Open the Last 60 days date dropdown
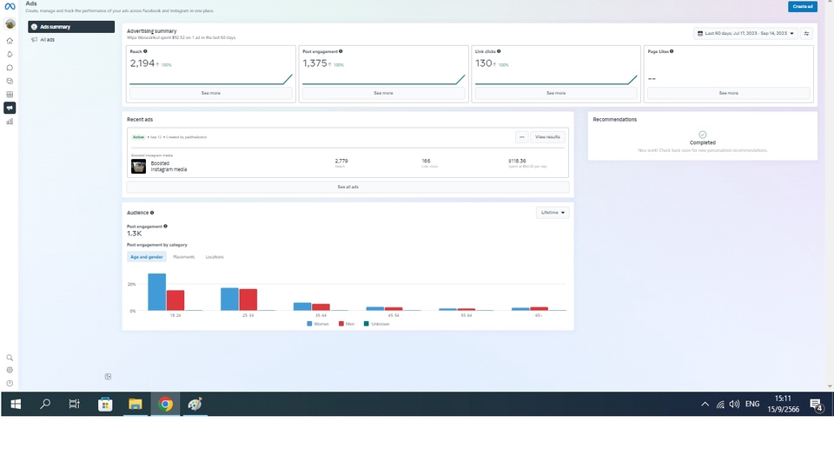Viewport: 834px width, 468px height. click(745, 34)
